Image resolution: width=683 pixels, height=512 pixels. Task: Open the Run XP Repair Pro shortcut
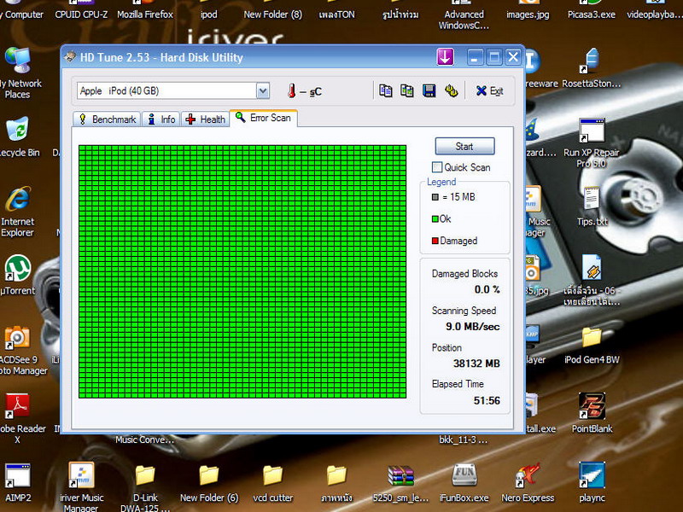coord(592,131)
